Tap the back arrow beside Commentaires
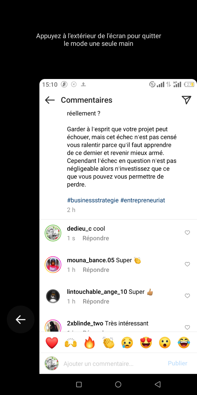This screenshot has height=395, width=197. coord(50,100)
